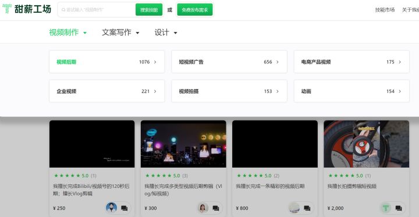This screenshot has width=419, height=217.
Task: Click seller avatar on the ¥ 800 card
Action: (x=294, y=208)
